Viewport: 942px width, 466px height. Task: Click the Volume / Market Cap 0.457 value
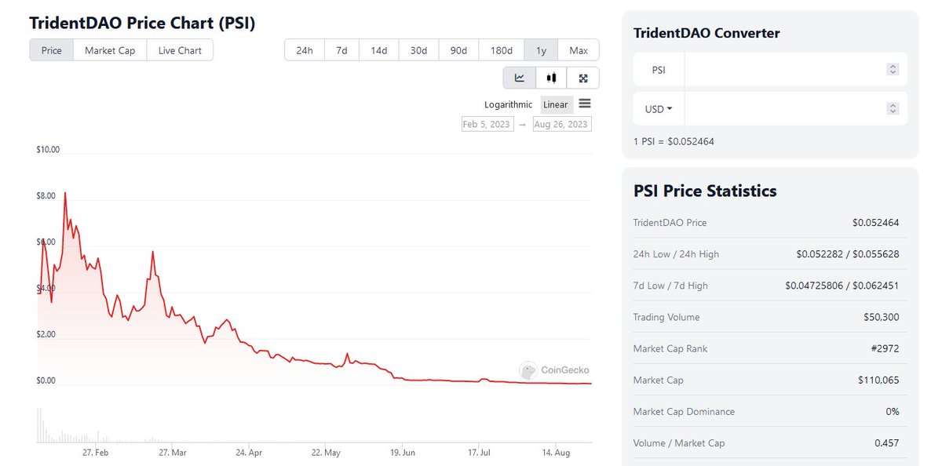[x=887, y=442]
